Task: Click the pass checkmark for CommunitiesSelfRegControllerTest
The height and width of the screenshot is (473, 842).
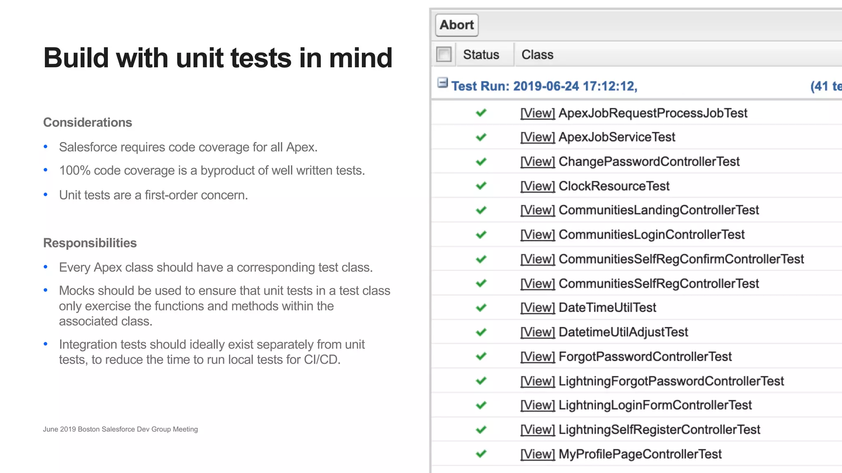Action: (x=481, y=283)
